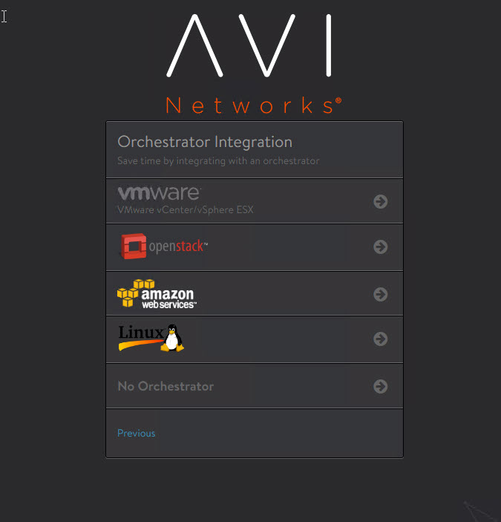Click the VMware vCenter/vSphere ESX label

click(x=186, y=209)
